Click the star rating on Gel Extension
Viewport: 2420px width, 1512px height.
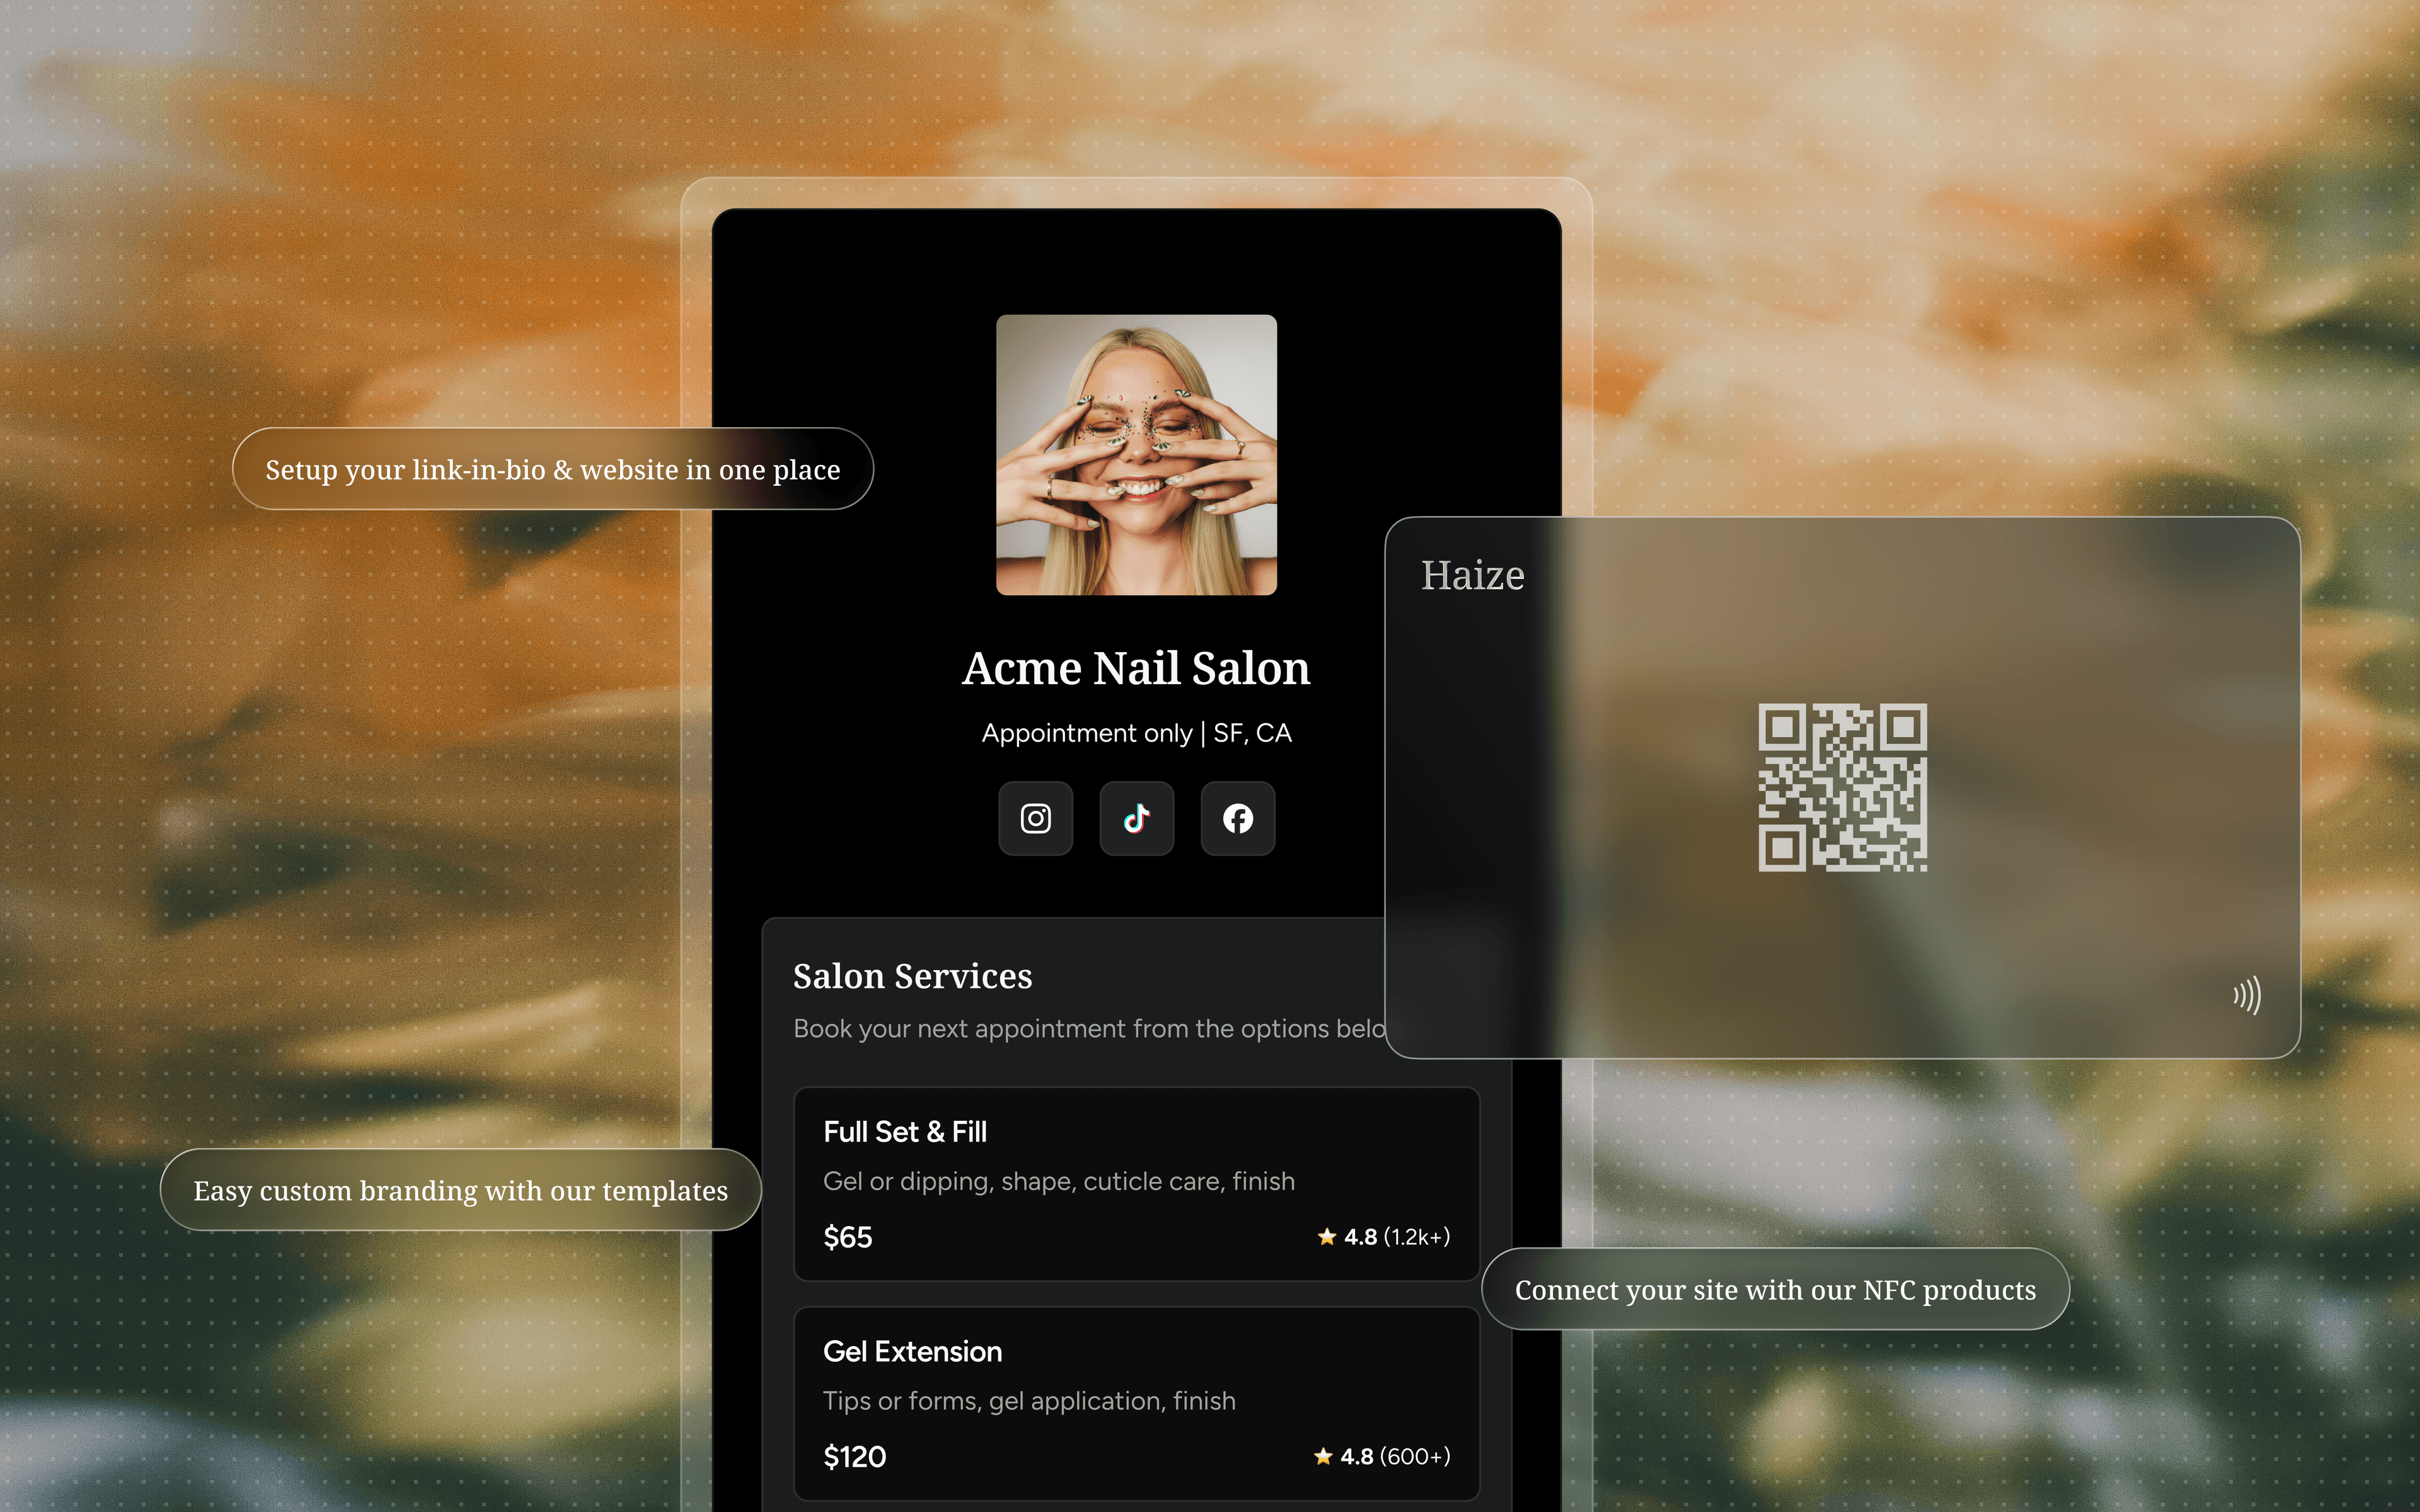(1323, 1456)
